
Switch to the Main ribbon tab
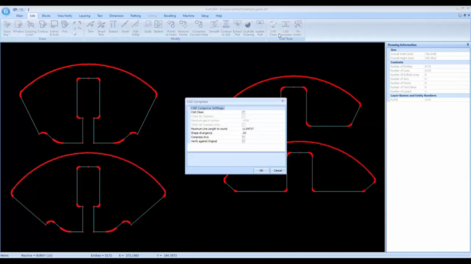(20, 16)
